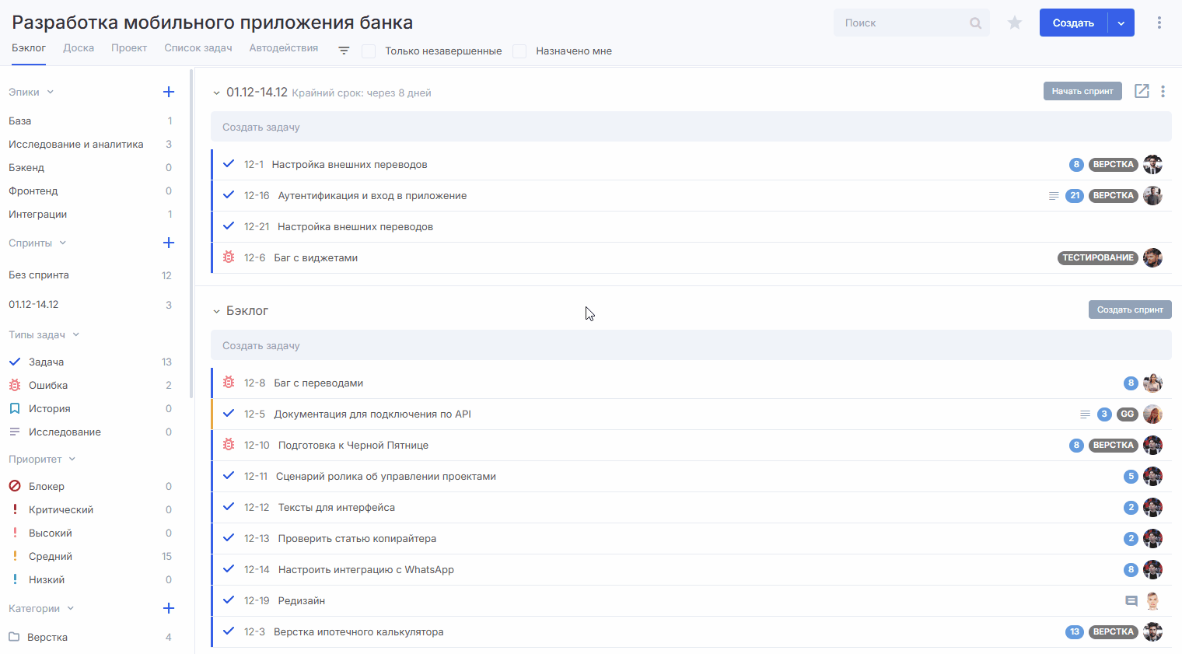
Task: Enable the Только незавершенные checkbox
Action: pyautogui.click(x=369, y=51)
